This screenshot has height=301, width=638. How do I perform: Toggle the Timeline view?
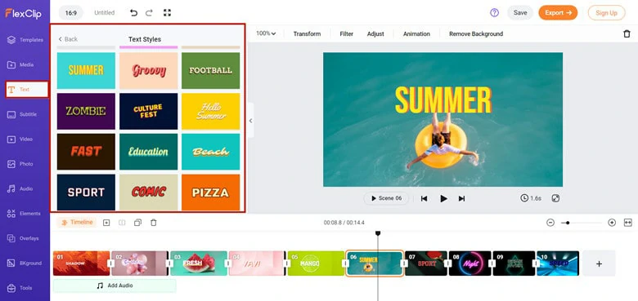pyautogui.click(x=77, y=223)
